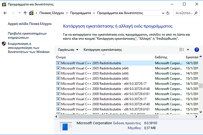
Task: Sort by the Όνομα column header
Action: (104, 57)
